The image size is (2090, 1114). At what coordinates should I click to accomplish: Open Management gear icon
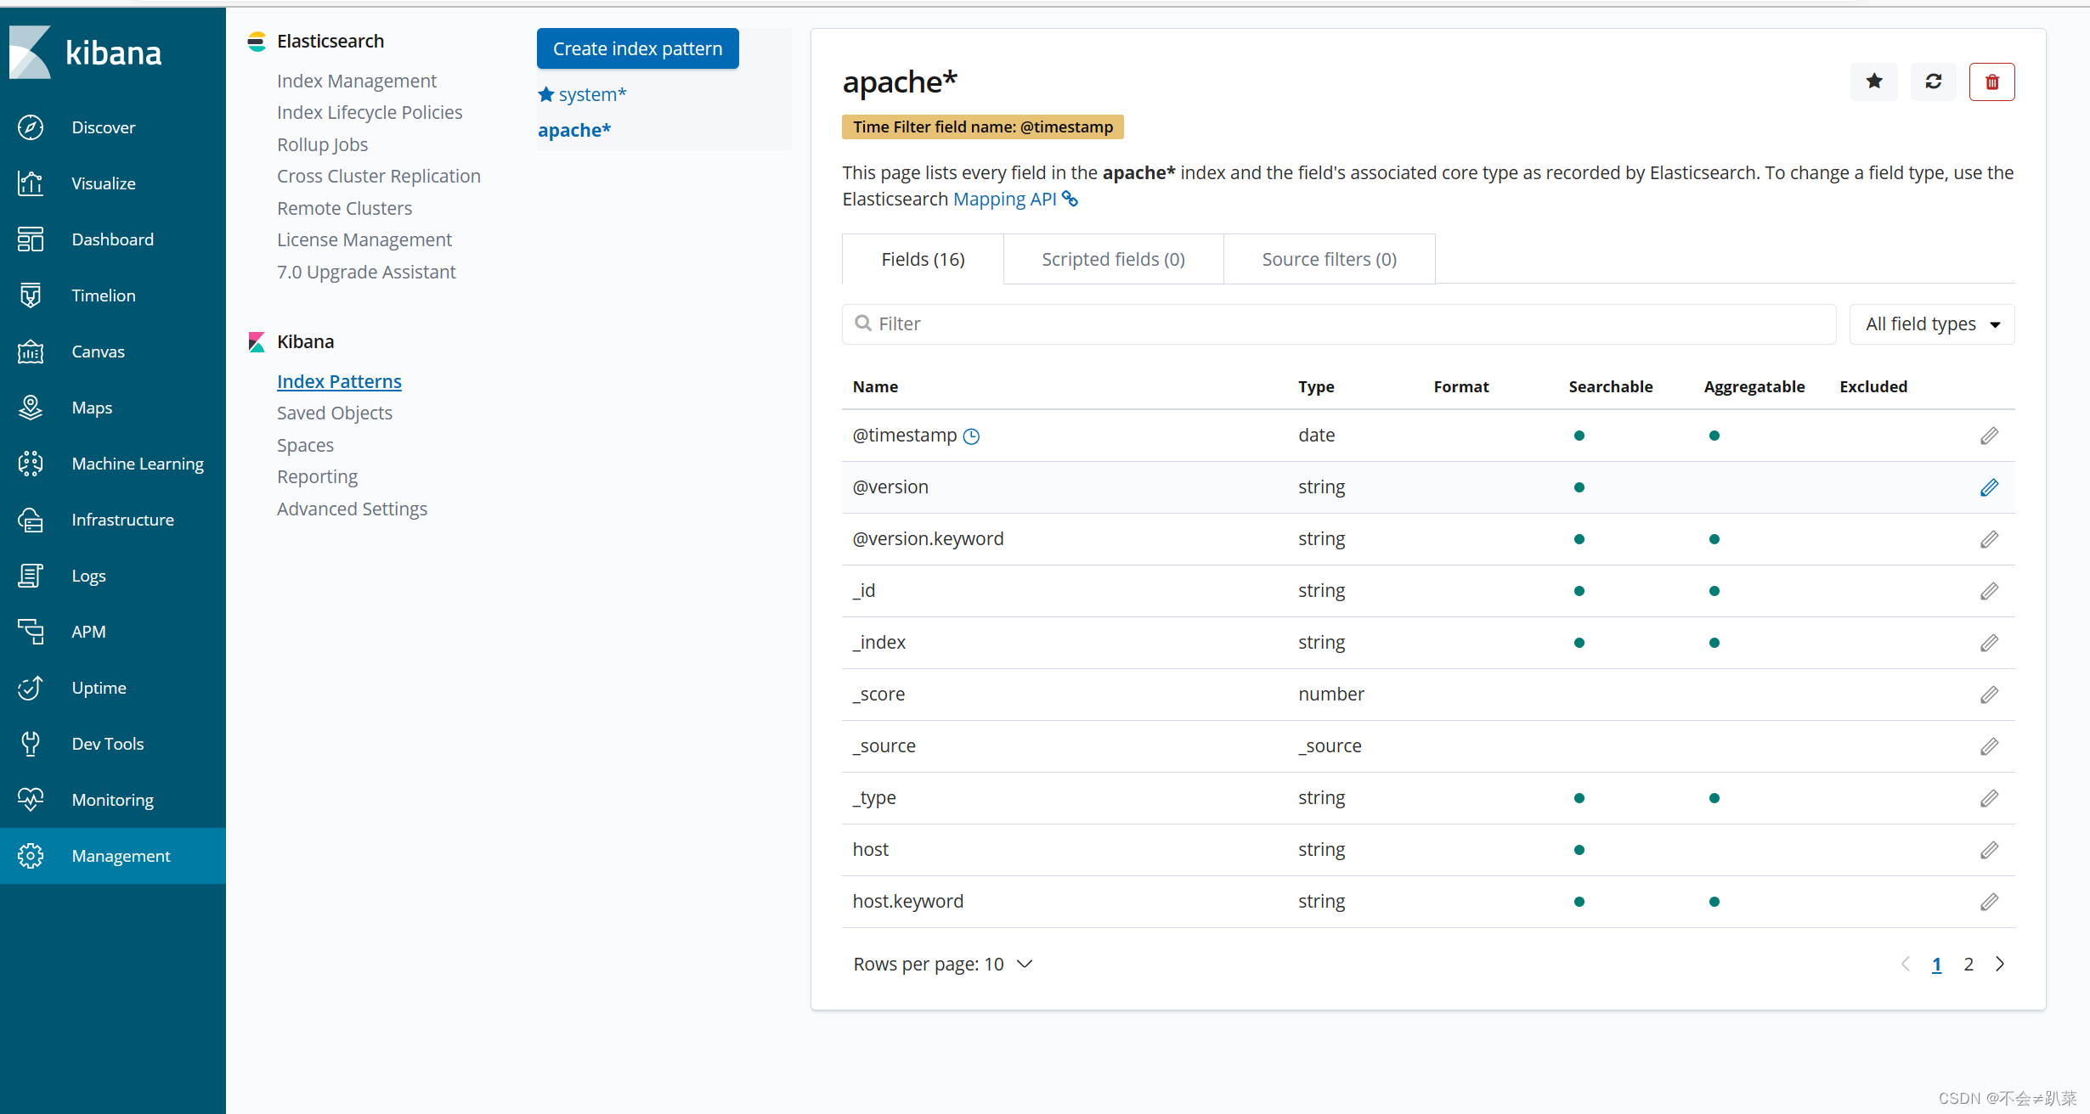tap(31, 856)
